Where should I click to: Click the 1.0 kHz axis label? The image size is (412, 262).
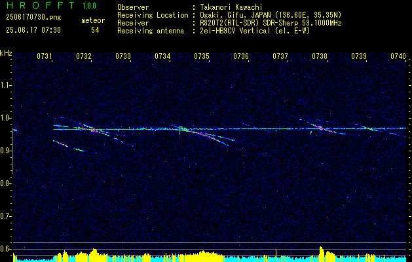tap(5, 118)
